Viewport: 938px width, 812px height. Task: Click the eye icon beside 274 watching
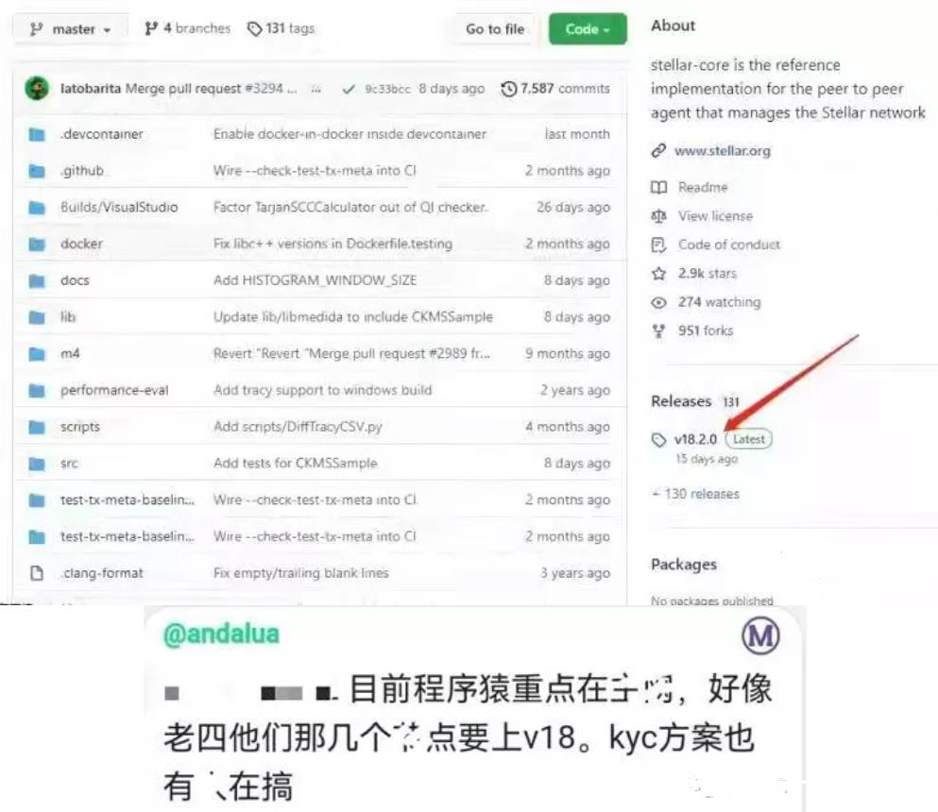[658, 302]
